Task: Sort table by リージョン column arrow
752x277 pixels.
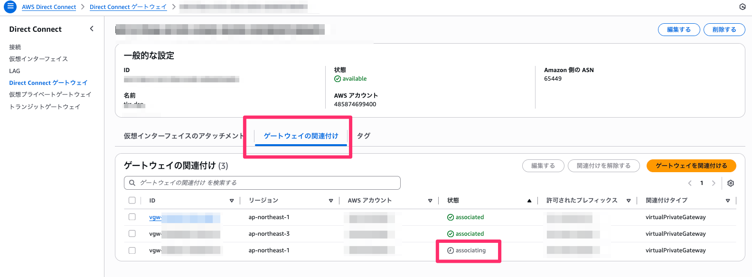Action: (x=331, y=201)
